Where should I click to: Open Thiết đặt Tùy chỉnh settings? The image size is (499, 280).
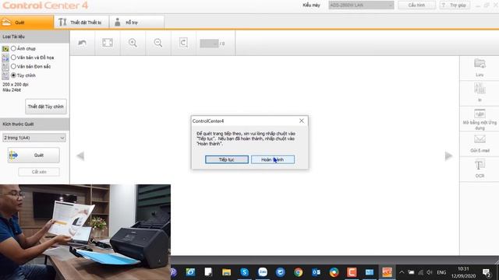pos(46,107)
